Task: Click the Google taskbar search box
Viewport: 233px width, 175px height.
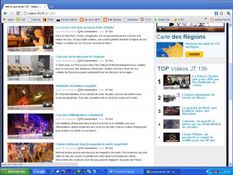Action: [x=39, y=172]
